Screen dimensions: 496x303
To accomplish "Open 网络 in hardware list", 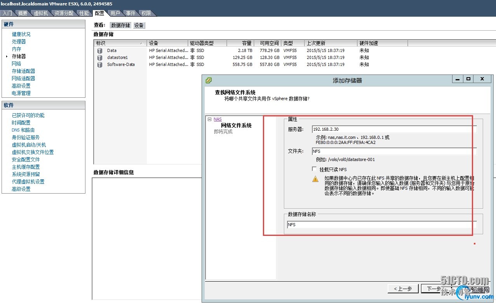I will pyautogui.click(x=16, y=64).
